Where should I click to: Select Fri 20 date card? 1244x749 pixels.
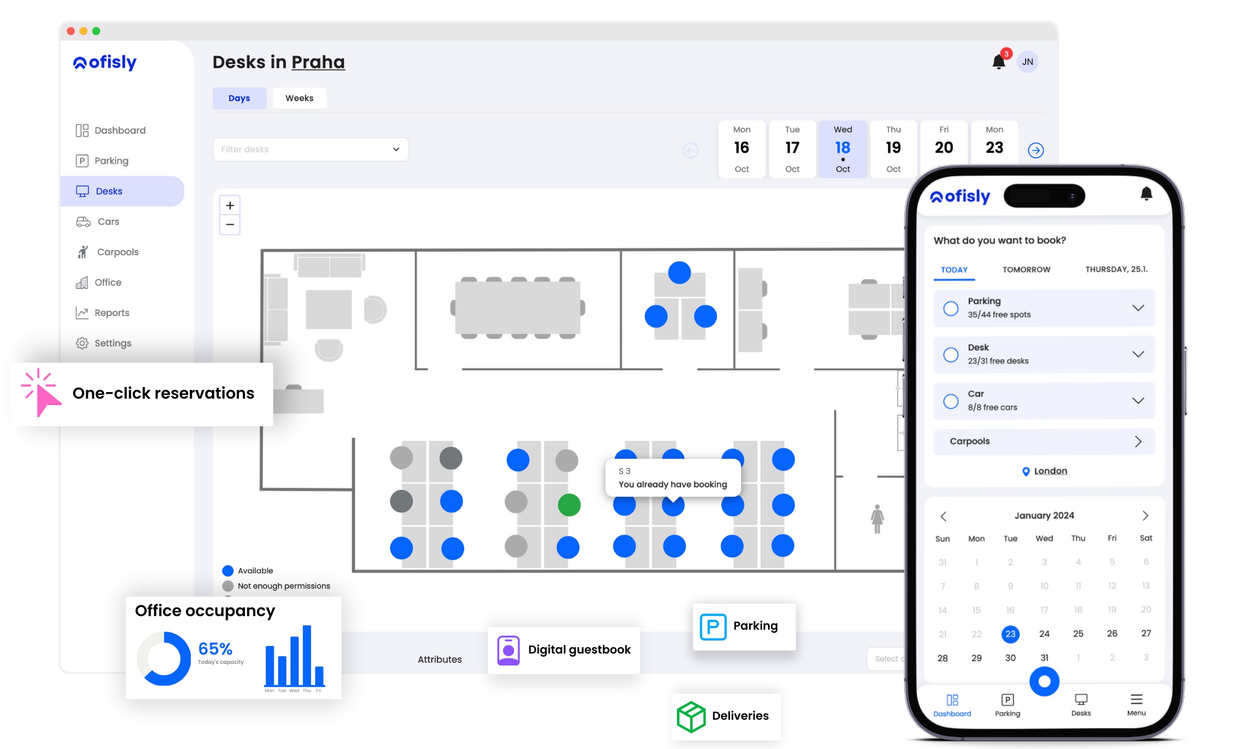pyautogui.click(x=944, y=144)
